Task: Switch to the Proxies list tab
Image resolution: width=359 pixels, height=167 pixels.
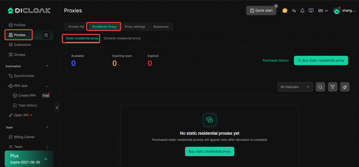Action: point(76,27)
